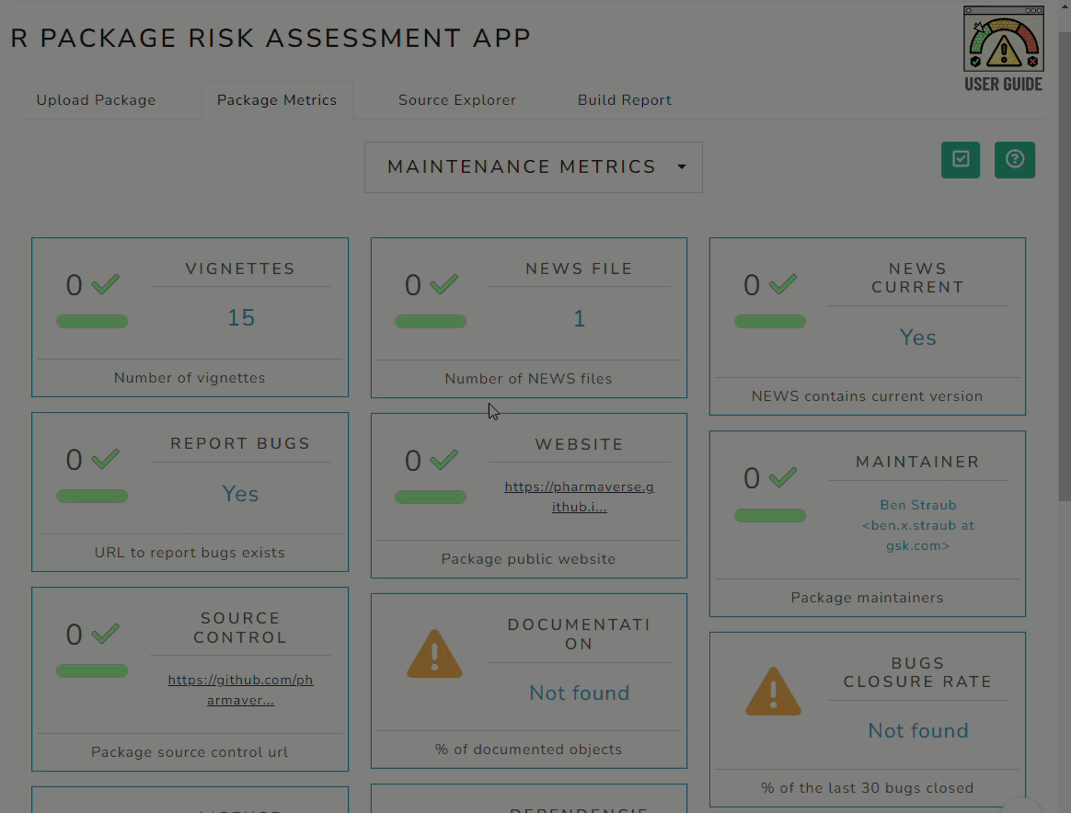This screenshot has height=813, width=1071.
Task: Click the green checkmark in the Vignettes card
Action: click(105, 283)
